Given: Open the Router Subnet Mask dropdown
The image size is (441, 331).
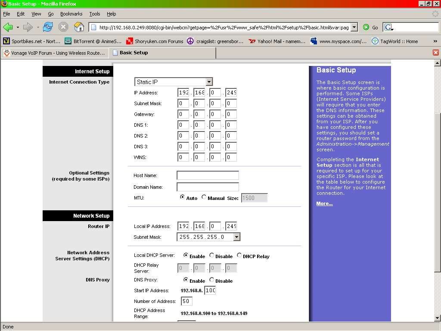Looking at the screenshot, I should [208, 237].
